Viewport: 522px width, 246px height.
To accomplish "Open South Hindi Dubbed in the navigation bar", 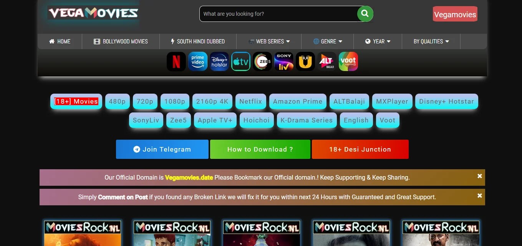I will coord(198,41).
